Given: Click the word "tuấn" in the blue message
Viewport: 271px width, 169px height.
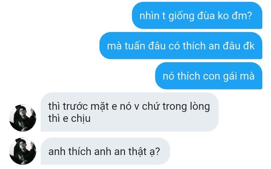Looking at the screenshot, I should click(135, 46).
